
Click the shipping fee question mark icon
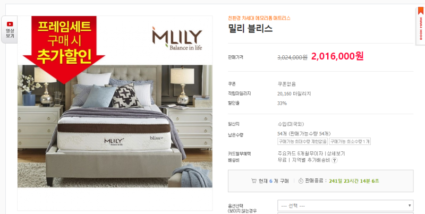(x=335, y=160)
